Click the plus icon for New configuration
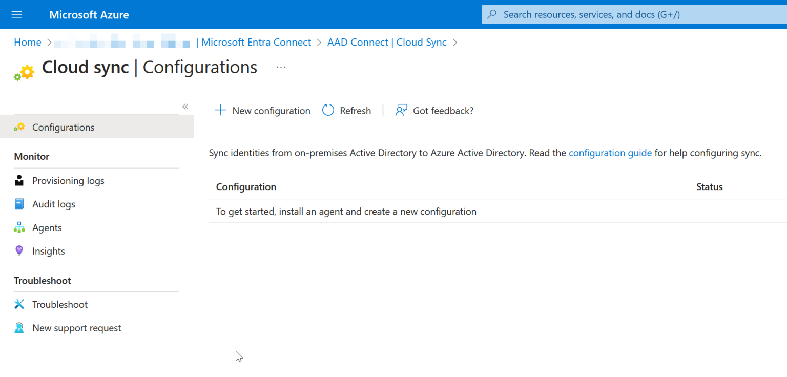 tap(220, 111)
